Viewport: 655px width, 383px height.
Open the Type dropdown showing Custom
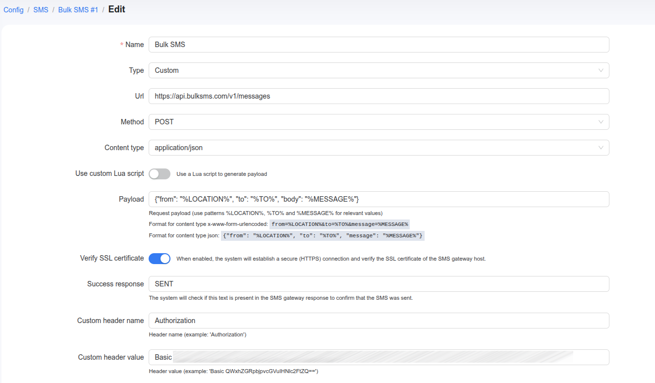[x=372, y=70]
